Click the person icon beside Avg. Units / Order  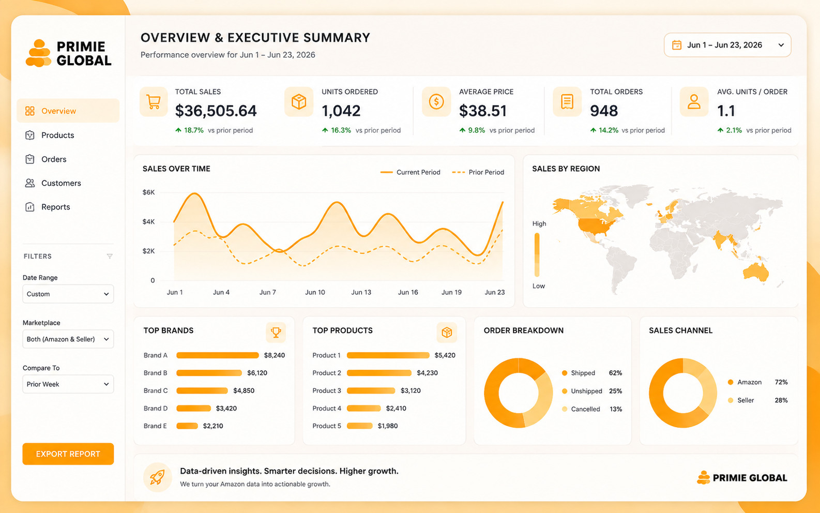tap(694, 102)
